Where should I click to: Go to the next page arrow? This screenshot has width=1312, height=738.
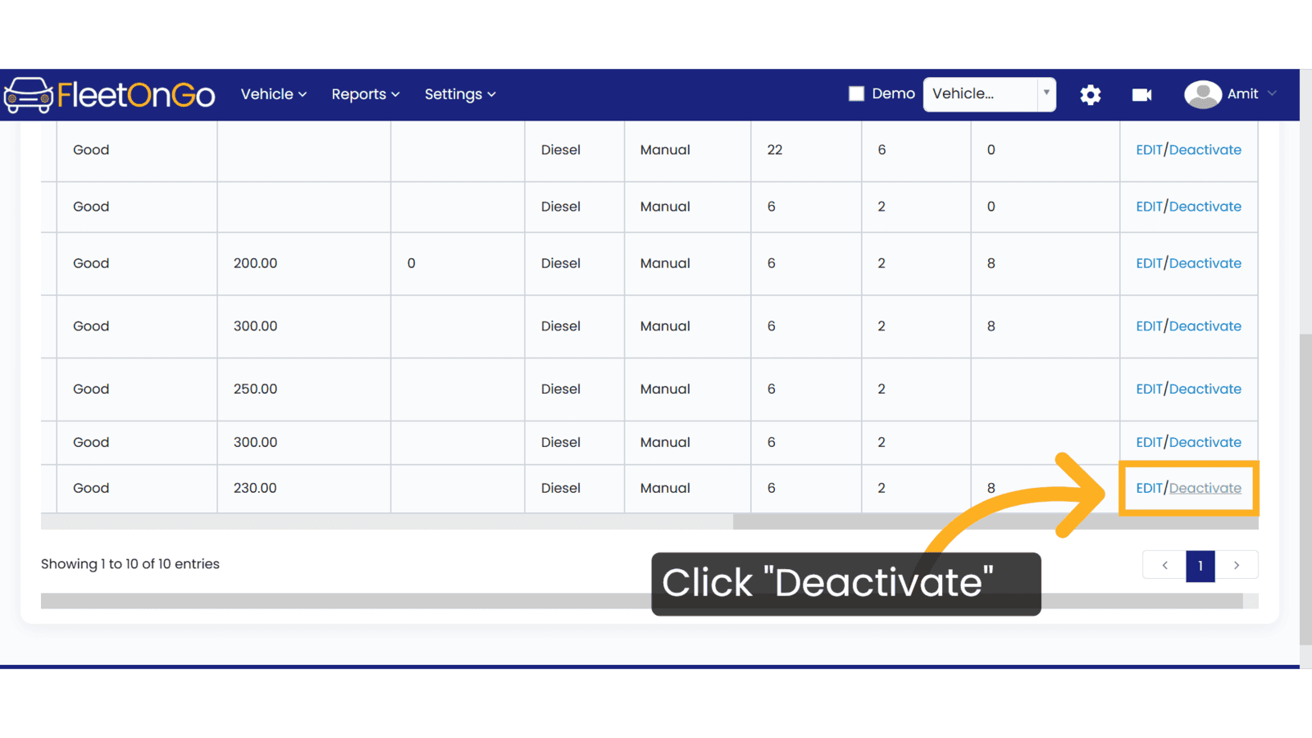coord(1237,565)
